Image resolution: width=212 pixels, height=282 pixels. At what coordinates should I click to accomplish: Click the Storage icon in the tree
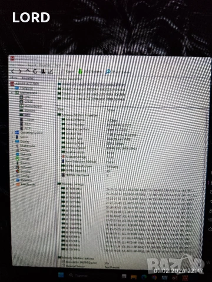tap(17, 150)
